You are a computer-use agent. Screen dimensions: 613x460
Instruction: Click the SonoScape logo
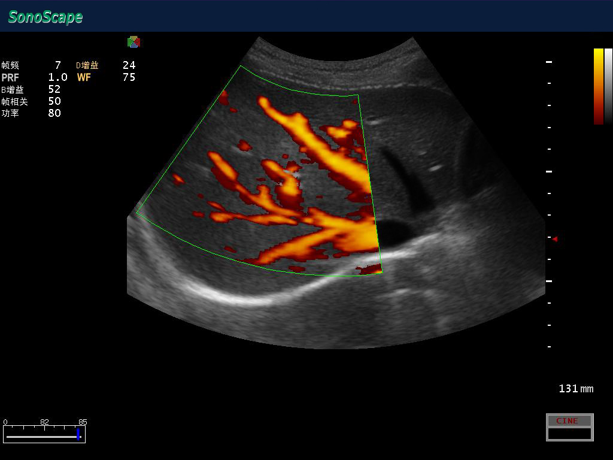(45, 17)
